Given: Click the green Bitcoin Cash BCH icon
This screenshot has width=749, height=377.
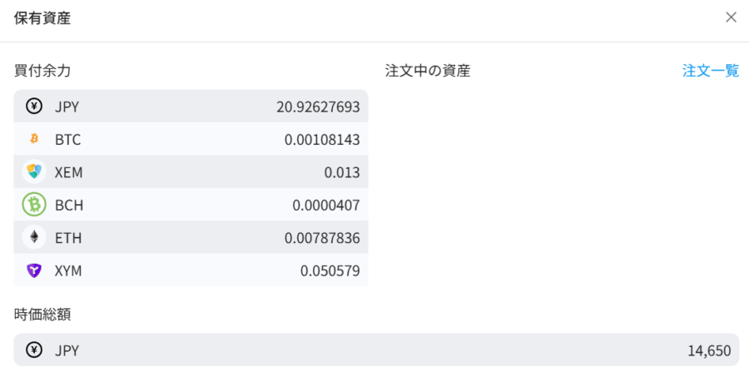Looking at the screenshot, I should [x=34, y=205].
